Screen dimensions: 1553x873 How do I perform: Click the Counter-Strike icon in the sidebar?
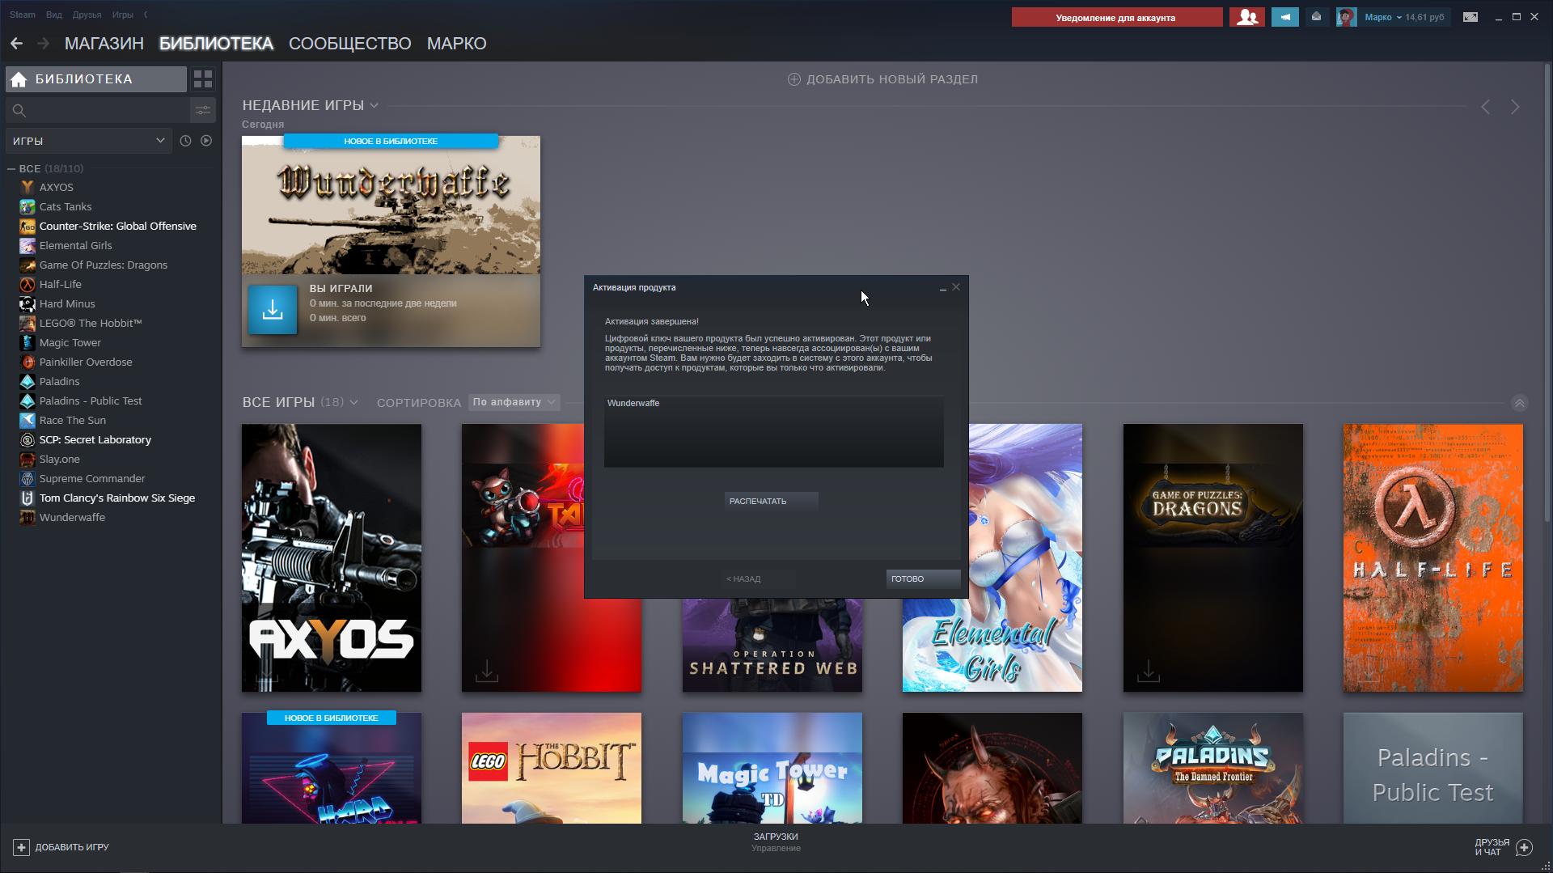tap(28, 227)
